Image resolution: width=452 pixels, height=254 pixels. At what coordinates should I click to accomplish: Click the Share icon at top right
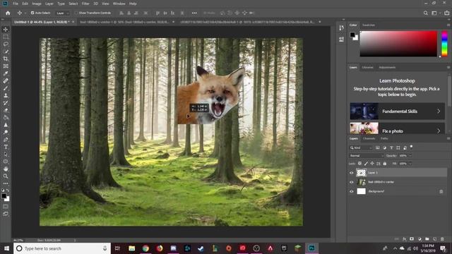pyautogui.click(x=447, y=13)
